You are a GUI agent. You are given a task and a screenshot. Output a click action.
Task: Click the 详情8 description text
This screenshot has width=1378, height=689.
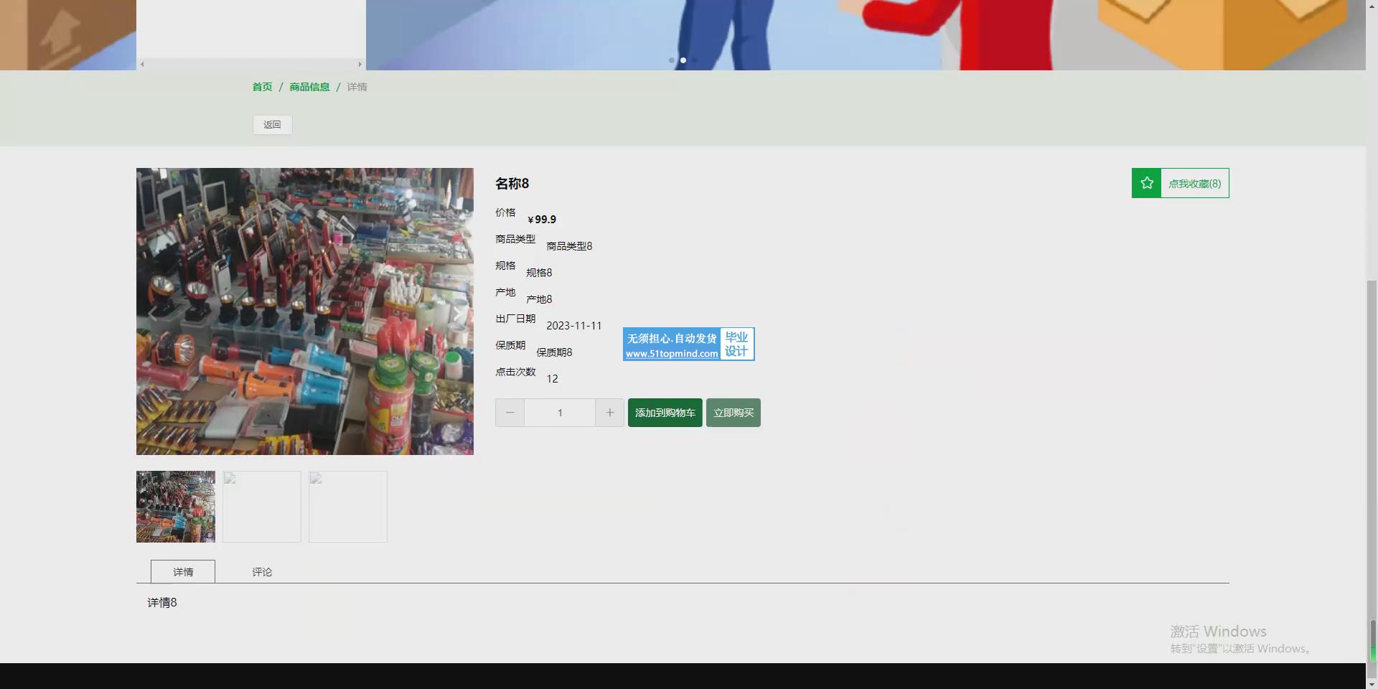coord(162,603)
